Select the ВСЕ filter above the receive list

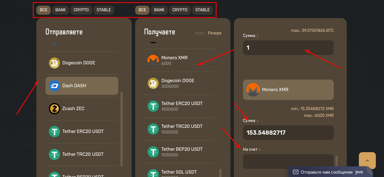coord(142,10)
